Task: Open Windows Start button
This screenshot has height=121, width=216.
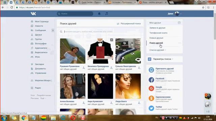Action: click(4, 118)
